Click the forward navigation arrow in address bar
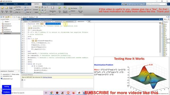This screenshot has width=170, height=95. pyautogui.click(x=3, y=17)
